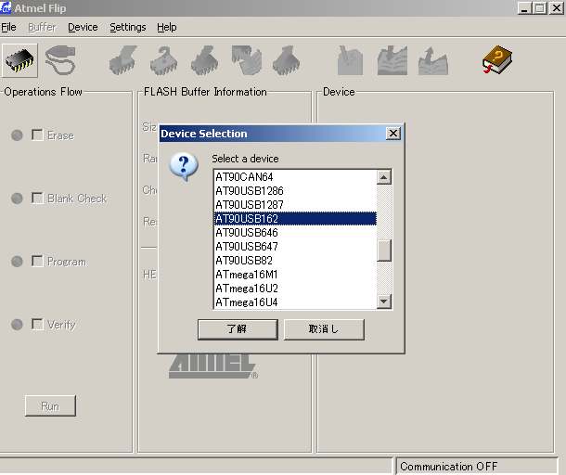This screenshot has width=566, height=475.
Task: Click the 了解 (OK) button
Action: pos(238,329)
